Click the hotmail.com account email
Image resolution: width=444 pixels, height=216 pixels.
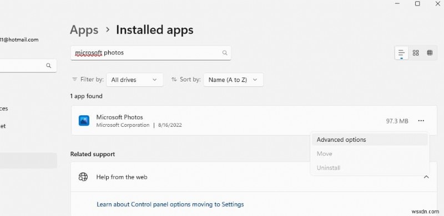19,40
